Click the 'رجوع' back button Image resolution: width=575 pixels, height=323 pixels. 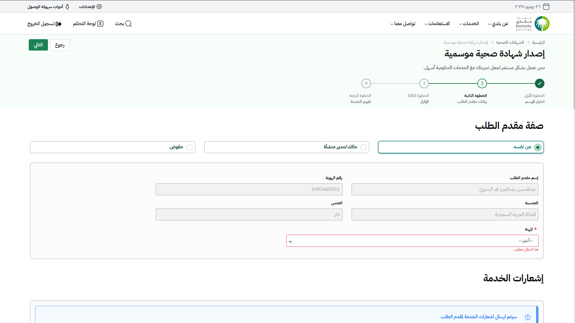point(60,45)
